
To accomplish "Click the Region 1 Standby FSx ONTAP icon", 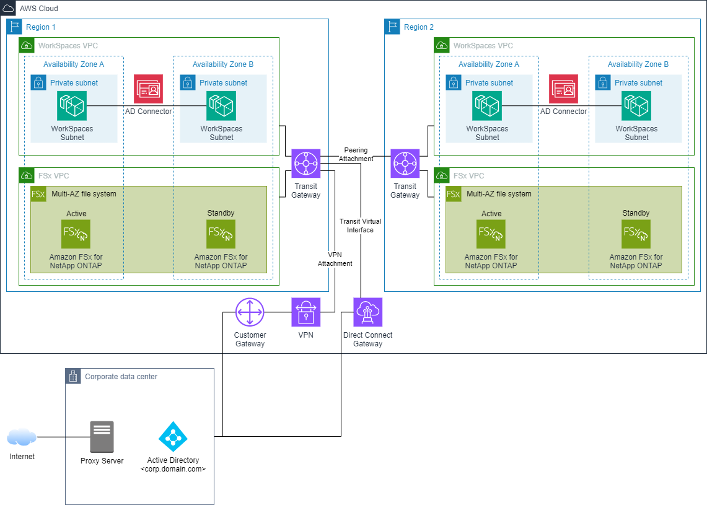I will (221, 234).
